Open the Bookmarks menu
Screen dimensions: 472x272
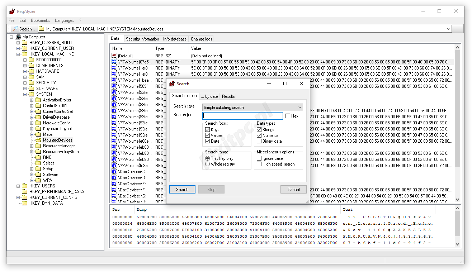point(41,20)
